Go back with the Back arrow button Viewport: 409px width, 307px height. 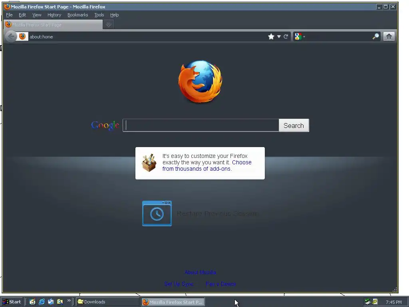[11, 36]
